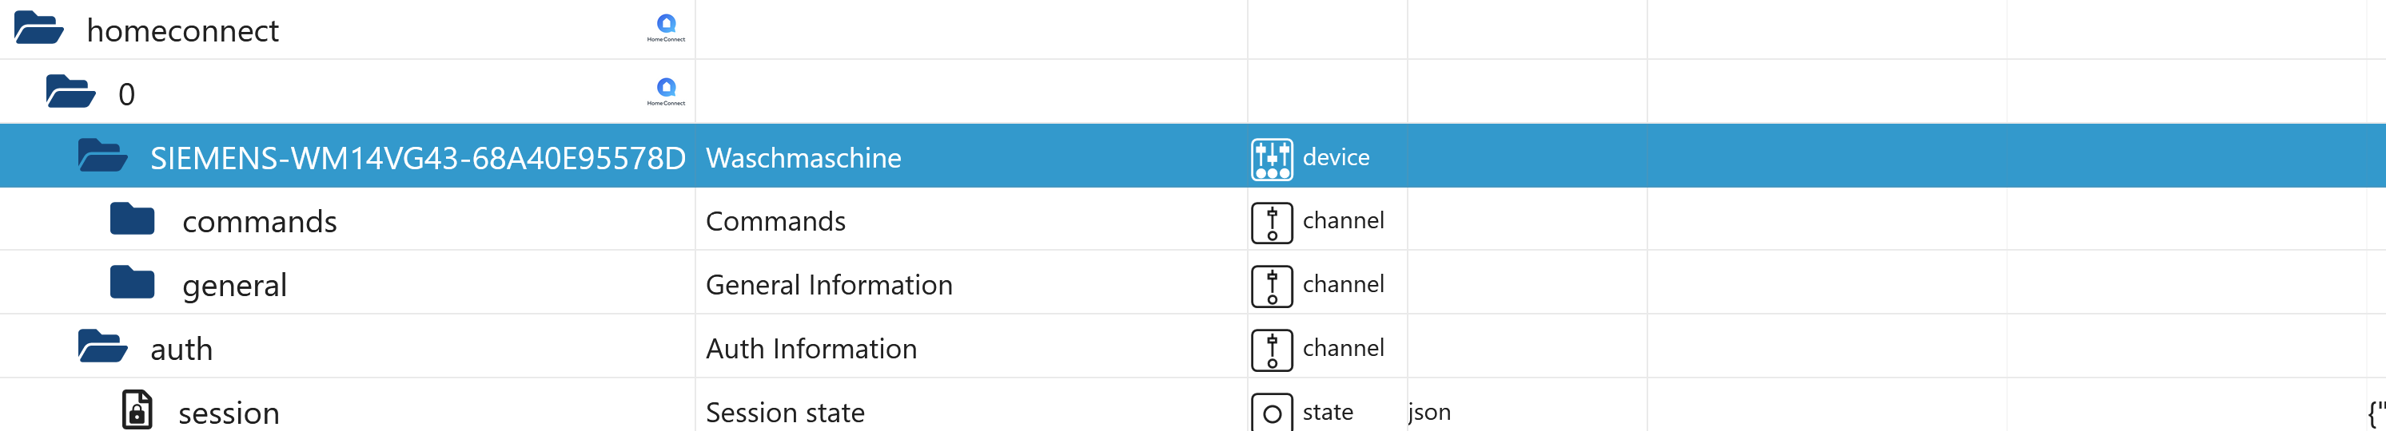Click the json role cell for session
The image size is (2386, 431).
1429,413
